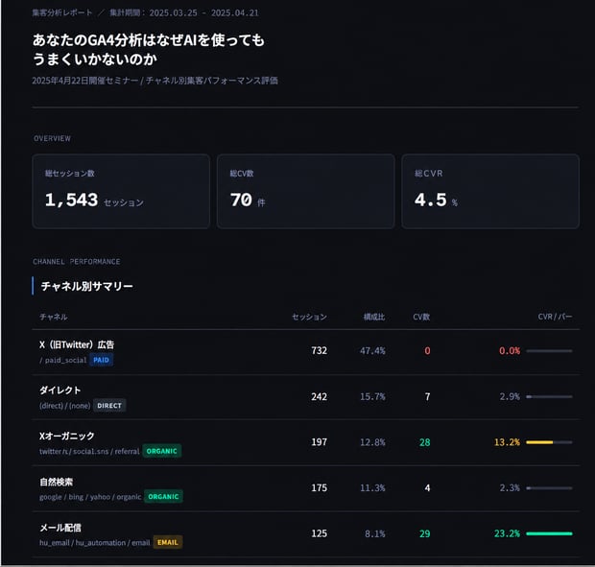Click the session value 125

pyautogui.click(x=320, y=533)
